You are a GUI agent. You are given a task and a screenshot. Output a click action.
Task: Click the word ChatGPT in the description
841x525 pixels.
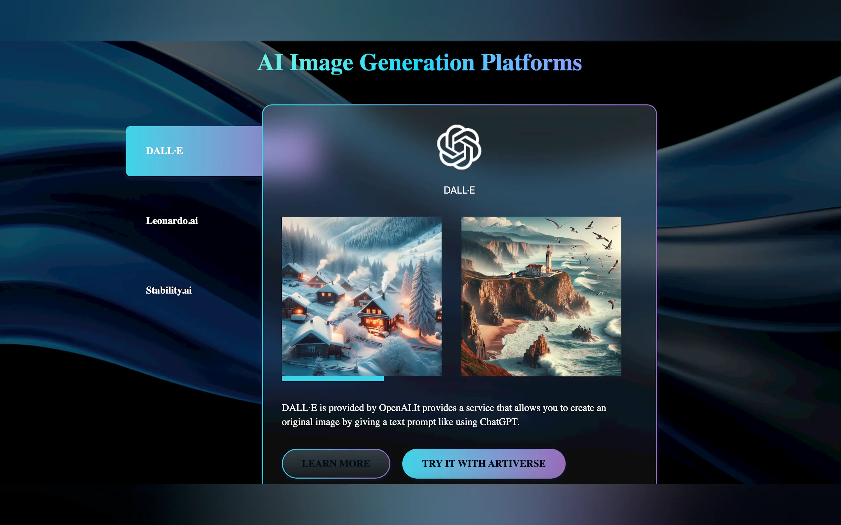[499, 422]
